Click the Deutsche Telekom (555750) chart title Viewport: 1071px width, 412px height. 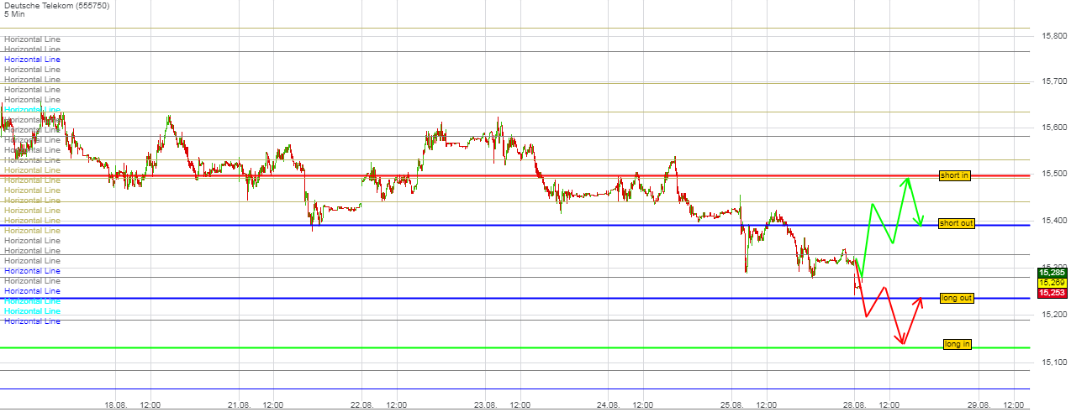[x=56, y=6]
